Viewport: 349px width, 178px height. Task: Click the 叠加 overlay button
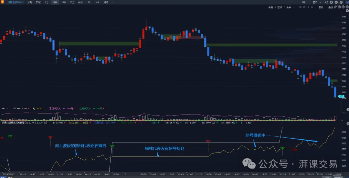click(331, 7)
